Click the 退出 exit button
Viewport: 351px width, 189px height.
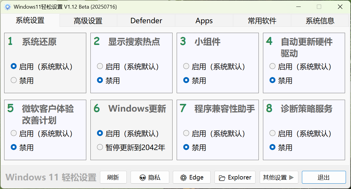tap(324, 178)
